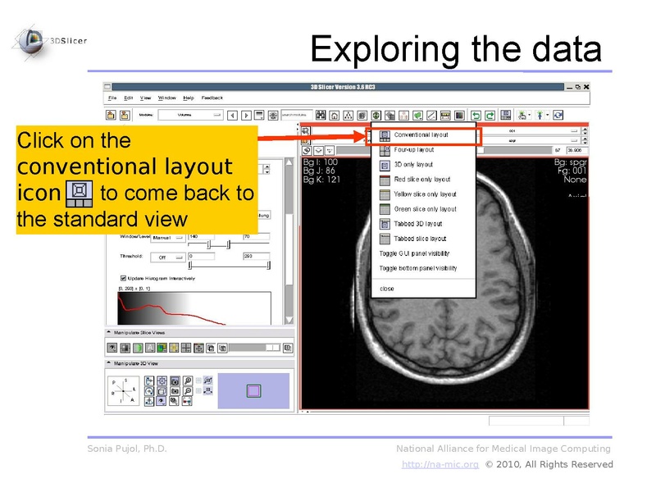Open the View menu
Screen dimensions: 656x492
click(144, 97)
